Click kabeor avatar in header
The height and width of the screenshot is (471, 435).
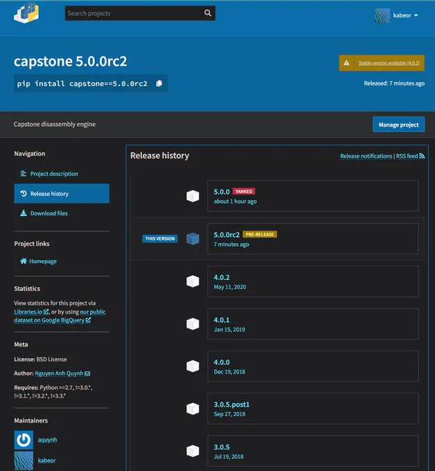(x=382, y=16)
